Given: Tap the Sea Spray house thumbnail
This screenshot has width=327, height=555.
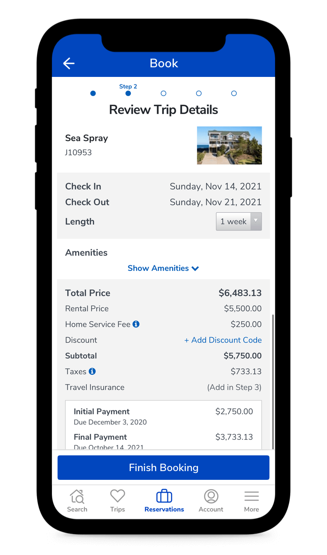Looking at the screenshot, I should tap(229, 146).
